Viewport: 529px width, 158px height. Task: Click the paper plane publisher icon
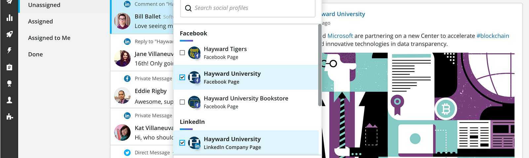[10, 2]
